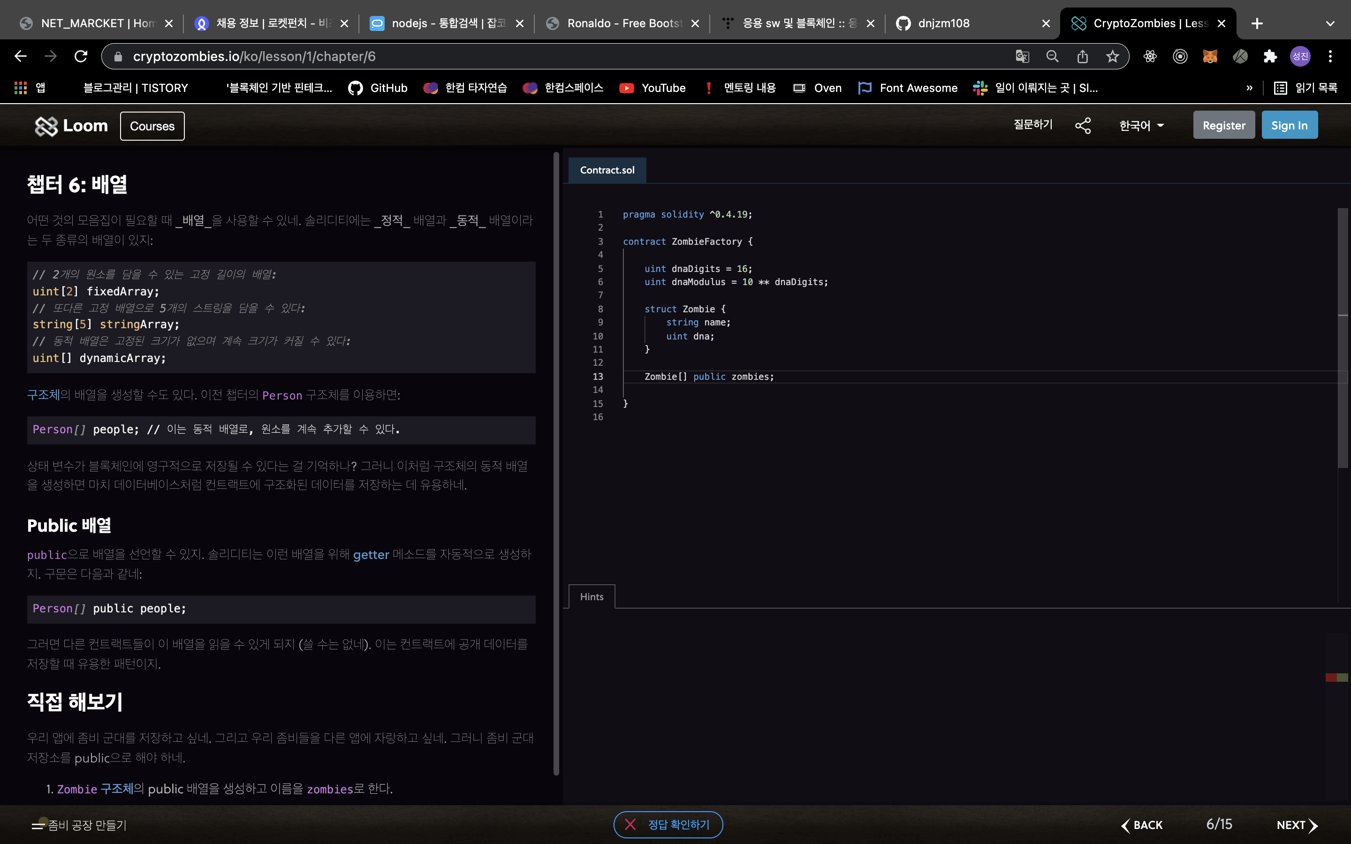Open the MetaMask fox extension
Image resolution: width=1351 pixels, height=844 pixels.
(1210, 56)
